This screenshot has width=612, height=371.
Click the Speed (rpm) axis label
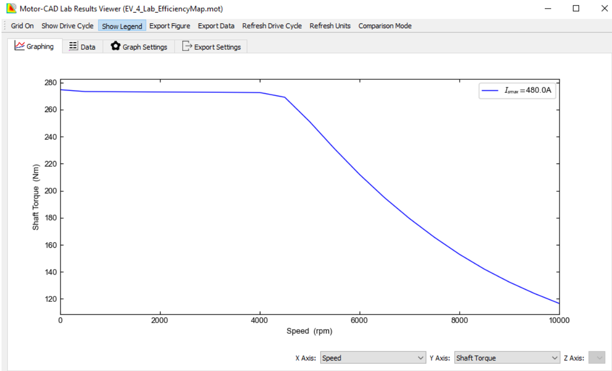click(309, 331)
